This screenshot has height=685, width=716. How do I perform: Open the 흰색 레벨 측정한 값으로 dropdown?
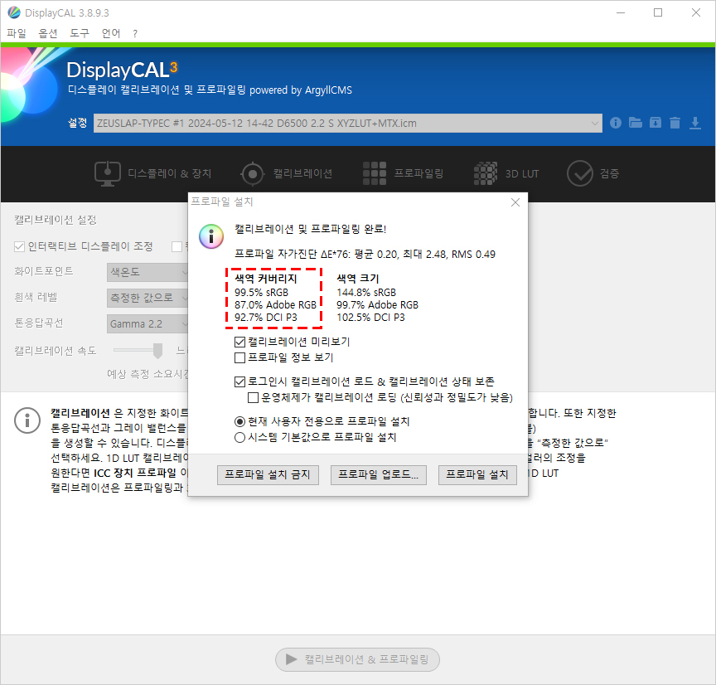point(148,299)
